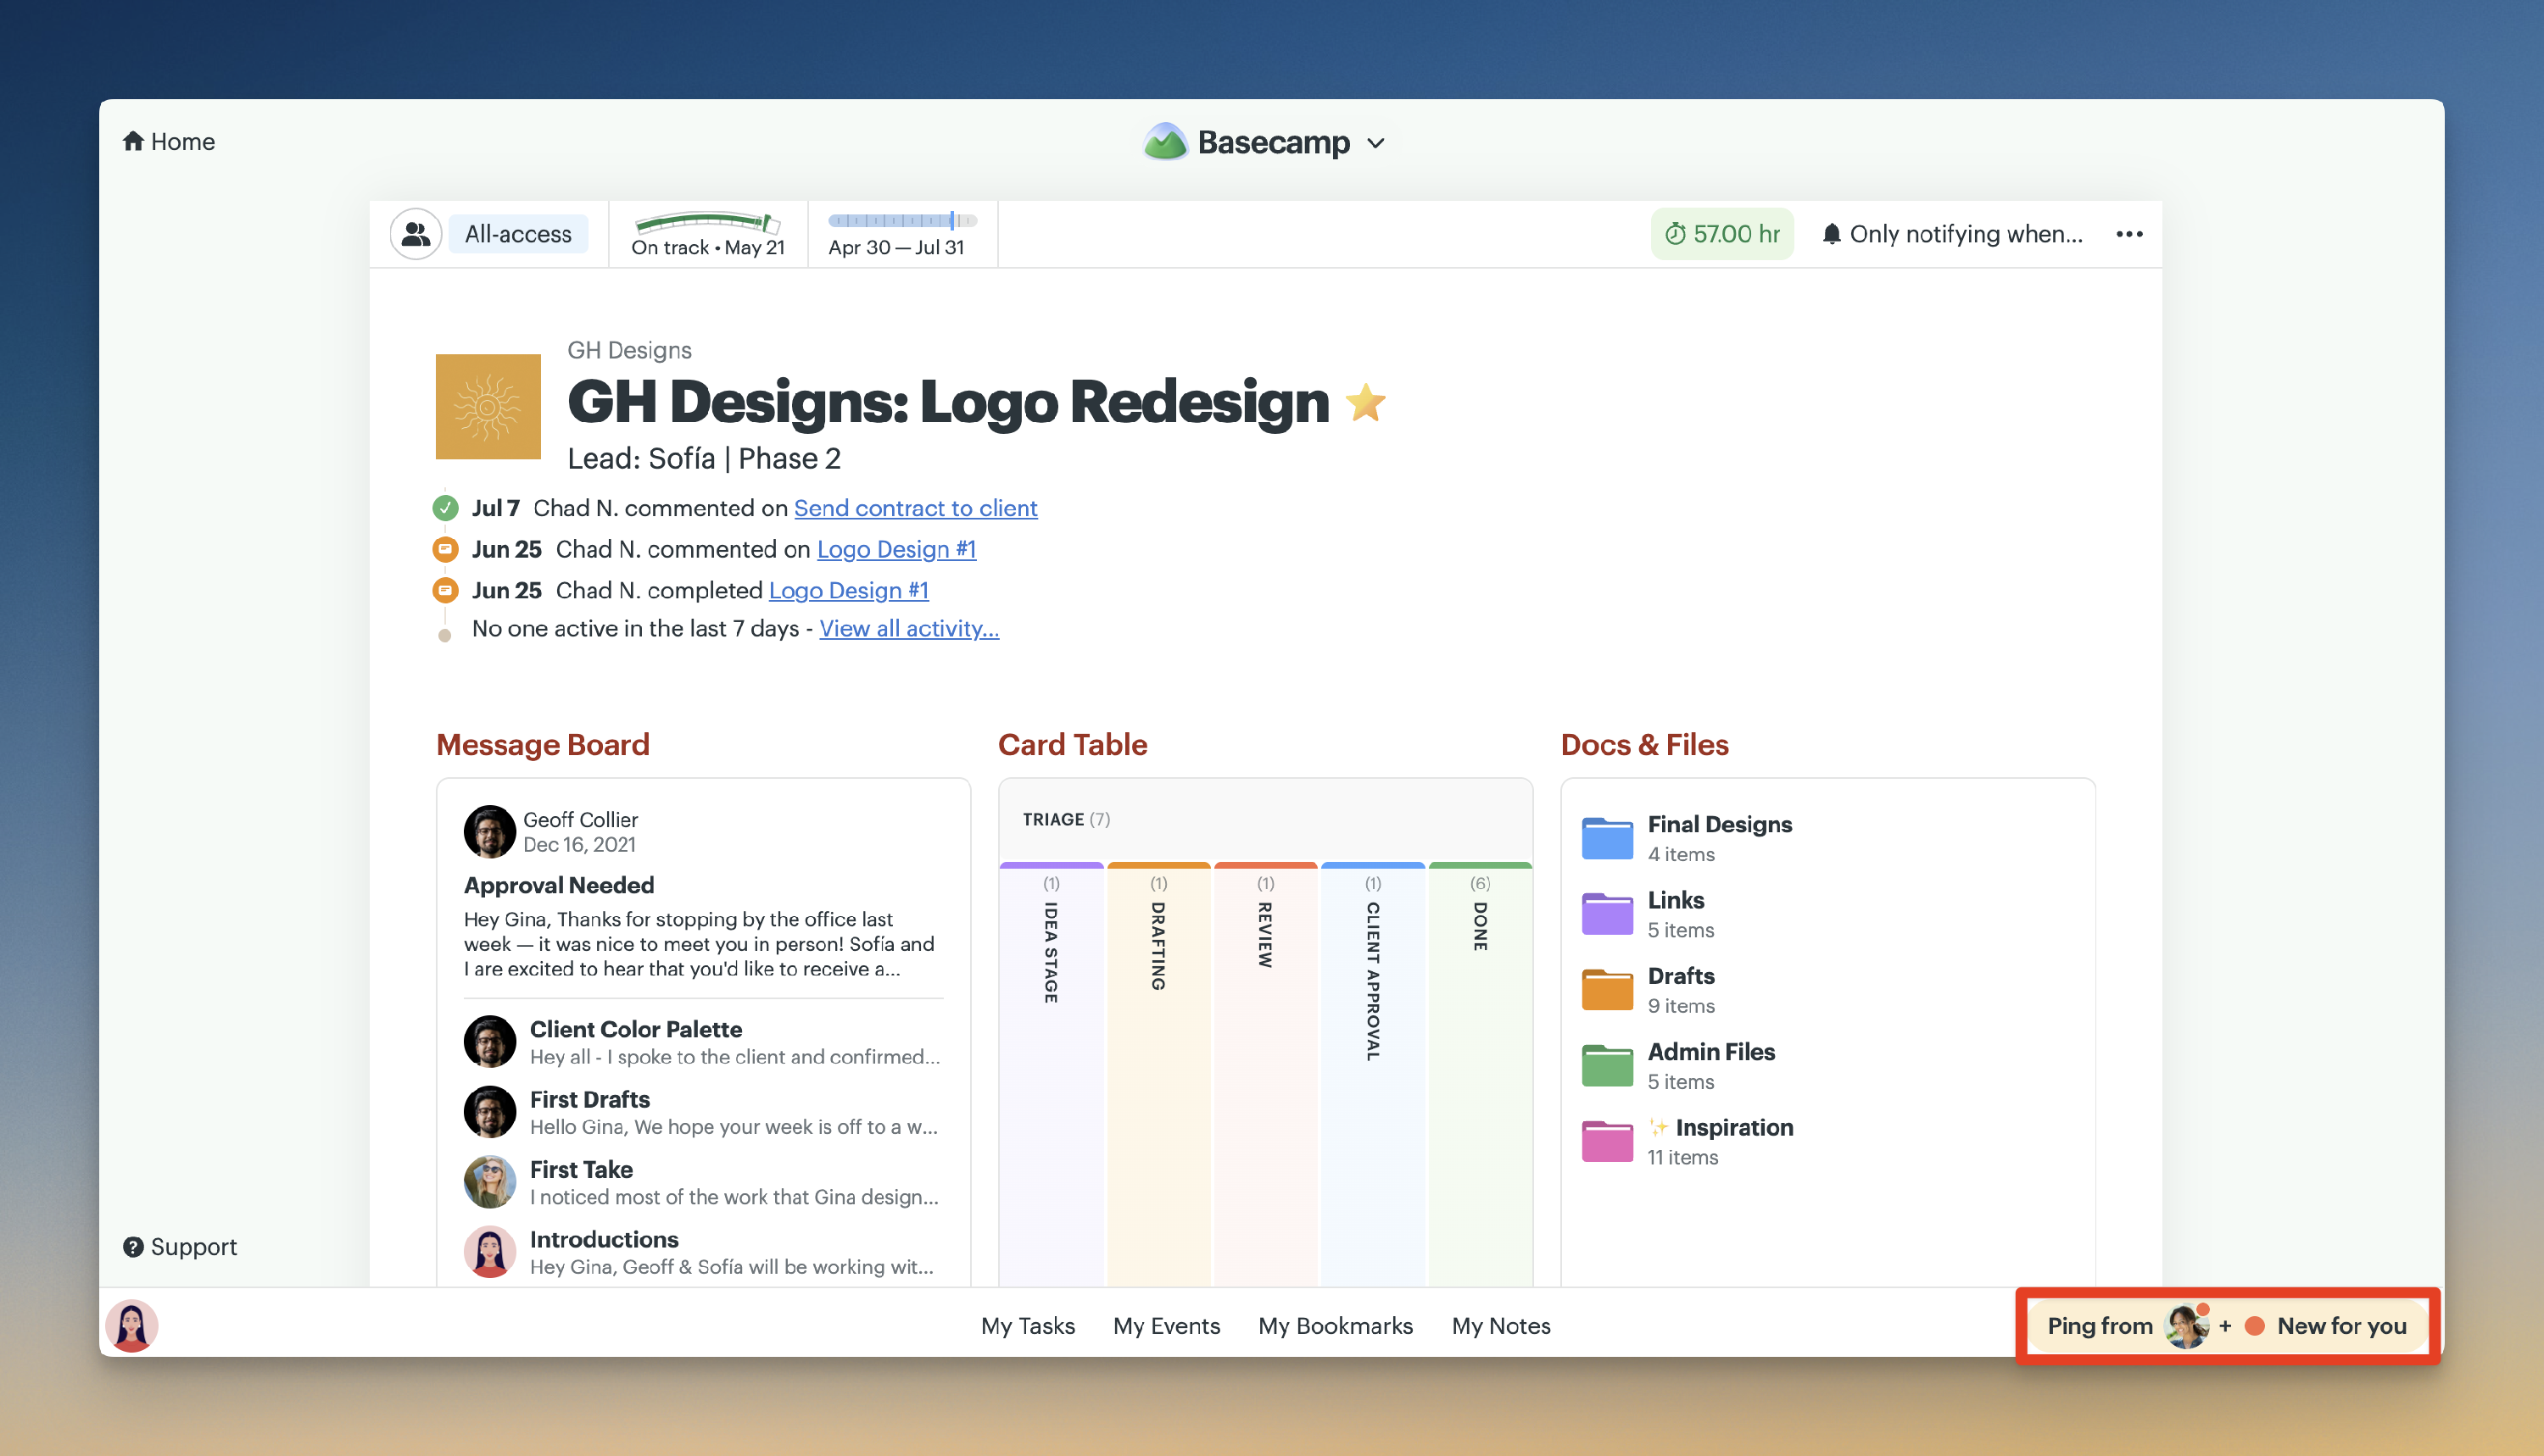Screen dimensions: 2544x1456
Task: Open GH Designs company label
Action: tap(629, 350)
